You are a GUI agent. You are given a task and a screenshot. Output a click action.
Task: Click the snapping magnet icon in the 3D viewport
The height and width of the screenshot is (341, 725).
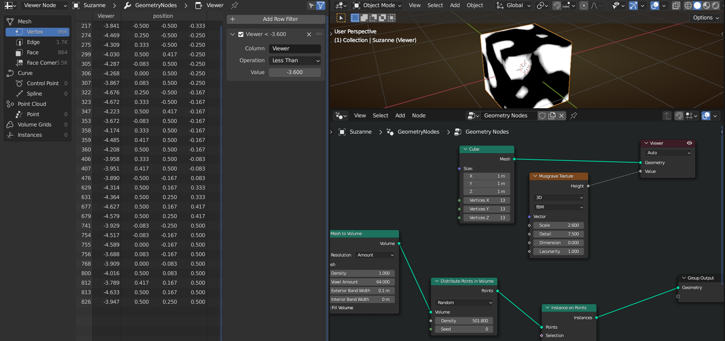pyautogui.click(x=557, y=6)
